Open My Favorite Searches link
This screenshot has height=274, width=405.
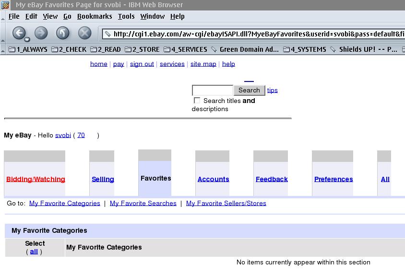tap(143, 203)
